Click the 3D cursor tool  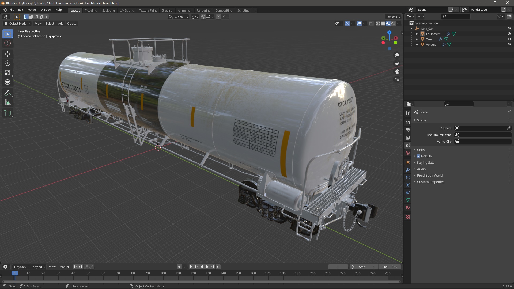click(x=7, y=43)
